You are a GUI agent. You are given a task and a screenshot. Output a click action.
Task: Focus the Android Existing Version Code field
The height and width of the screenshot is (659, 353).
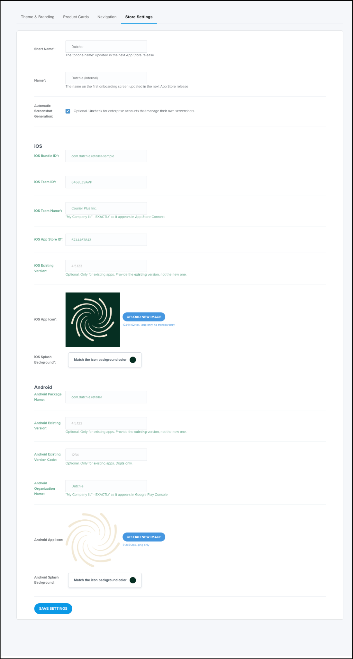106,455
